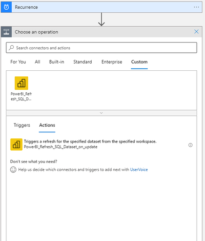Select the PowerBI_Refresh_SQL_D... custom connector icon

click(22, 83)
